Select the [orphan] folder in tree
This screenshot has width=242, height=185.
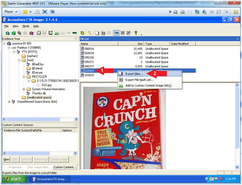pos(32,56)
